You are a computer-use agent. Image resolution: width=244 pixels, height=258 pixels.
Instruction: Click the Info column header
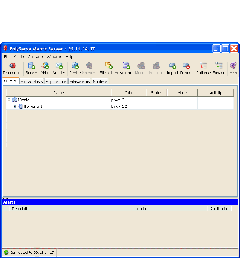(x=128, y=93)
